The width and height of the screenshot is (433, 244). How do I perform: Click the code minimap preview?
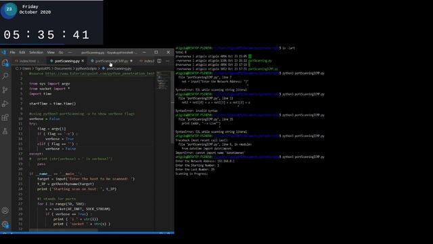[x=162, y=81]
